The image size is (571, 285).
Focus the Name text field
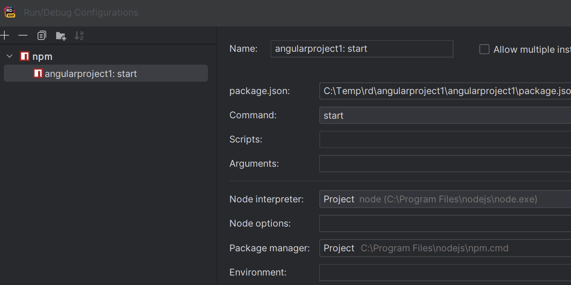[362, 49]
